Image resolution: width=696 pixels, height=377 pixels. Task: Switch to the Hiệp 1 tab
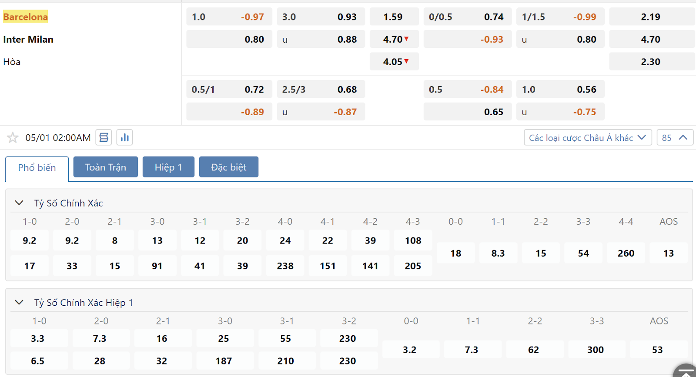[x=168, y=167]
